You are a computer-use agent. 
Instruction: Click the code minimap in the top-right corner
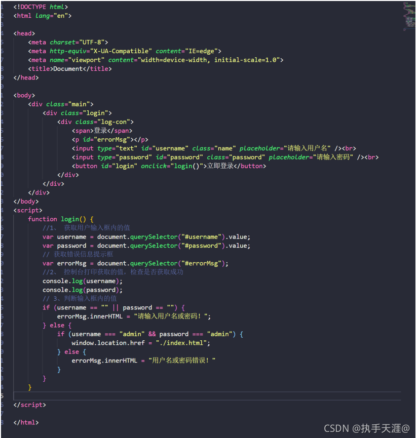409,16
